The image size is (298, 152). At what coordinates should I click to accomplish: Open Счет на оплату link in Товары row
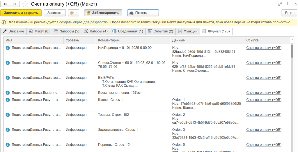(x=264, y=115)
